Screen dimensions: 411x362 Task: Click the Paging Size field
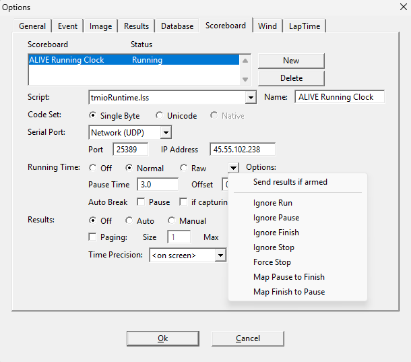tap(179, 237)
